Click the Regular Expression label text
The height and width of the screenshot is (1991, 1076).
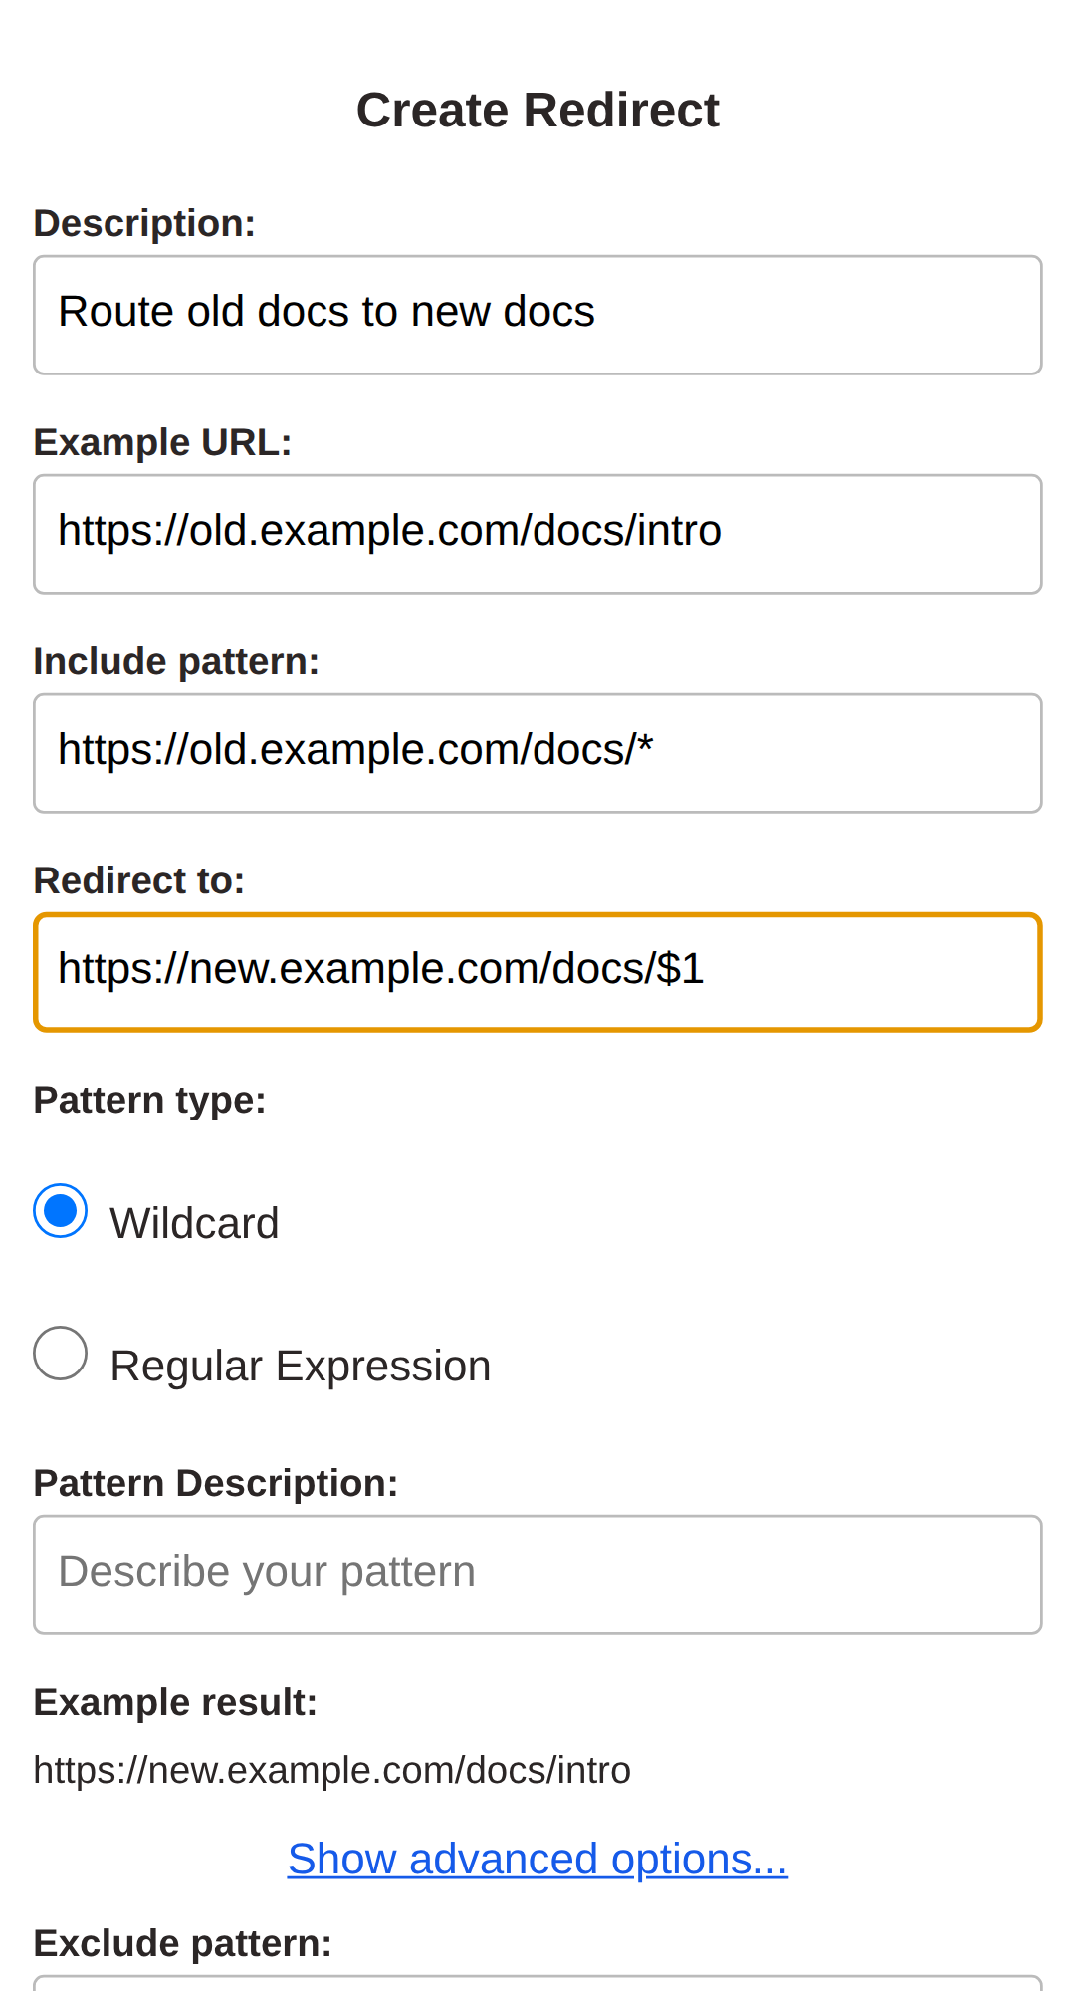pyautogui.click(x=300, y=1366)
